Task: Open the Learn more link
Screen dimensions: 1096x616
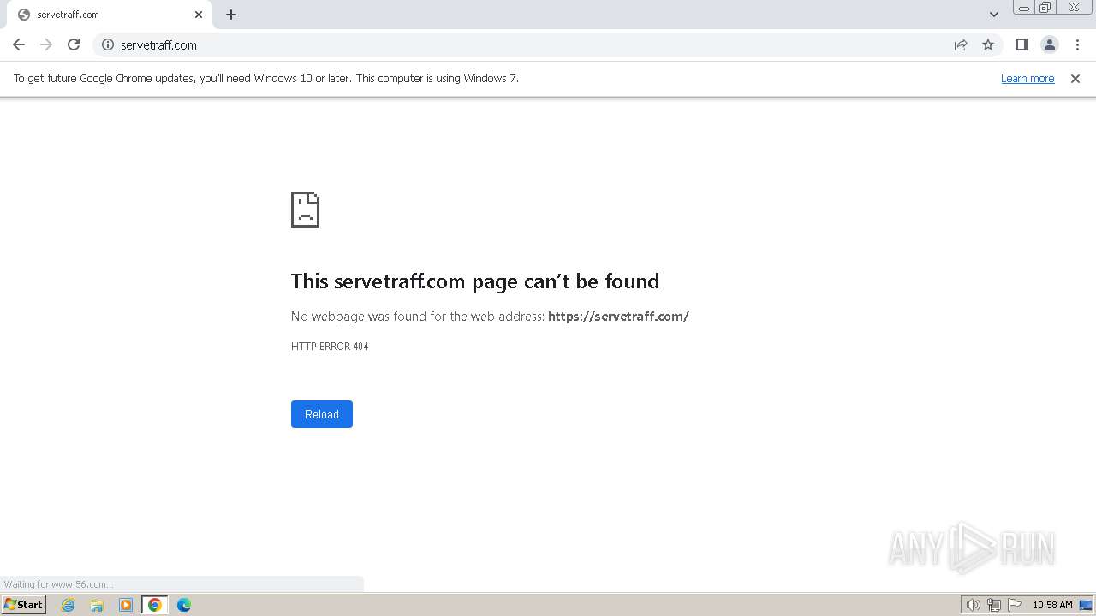Action: [x=1027, y=79]
